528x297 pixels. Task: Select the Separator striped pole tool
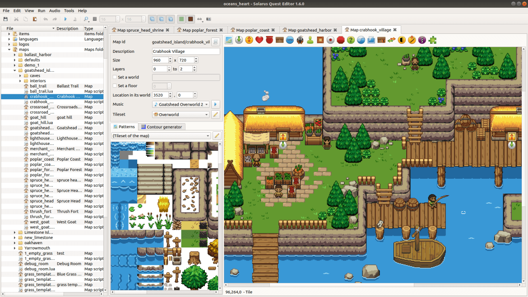coord(422,40)
